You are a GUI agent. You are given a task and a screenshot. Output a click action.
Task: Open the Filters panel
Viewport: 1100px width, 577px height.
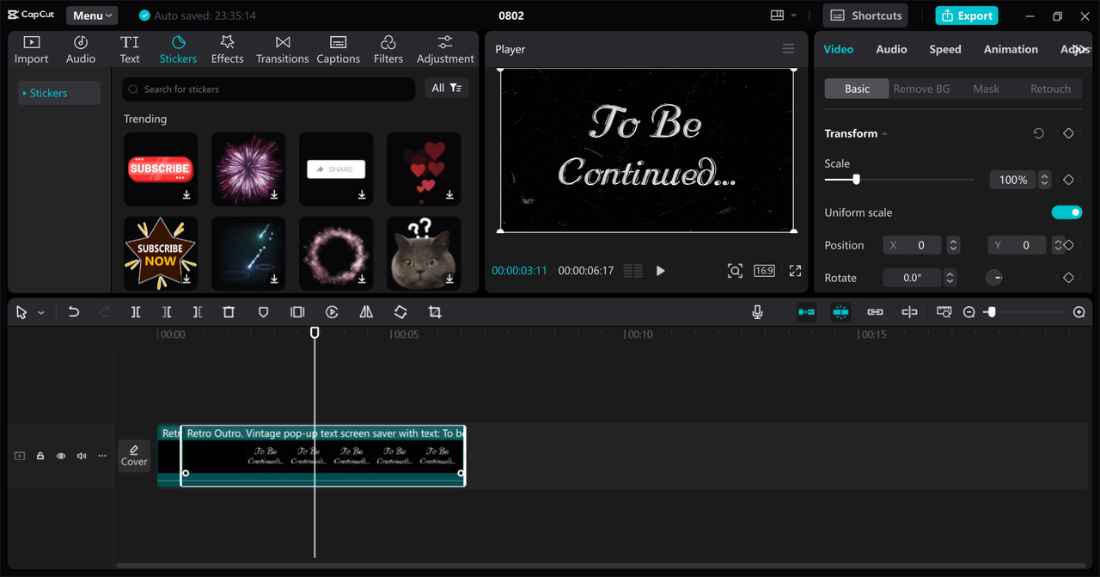pyautogui.click(x=388, y=50)
